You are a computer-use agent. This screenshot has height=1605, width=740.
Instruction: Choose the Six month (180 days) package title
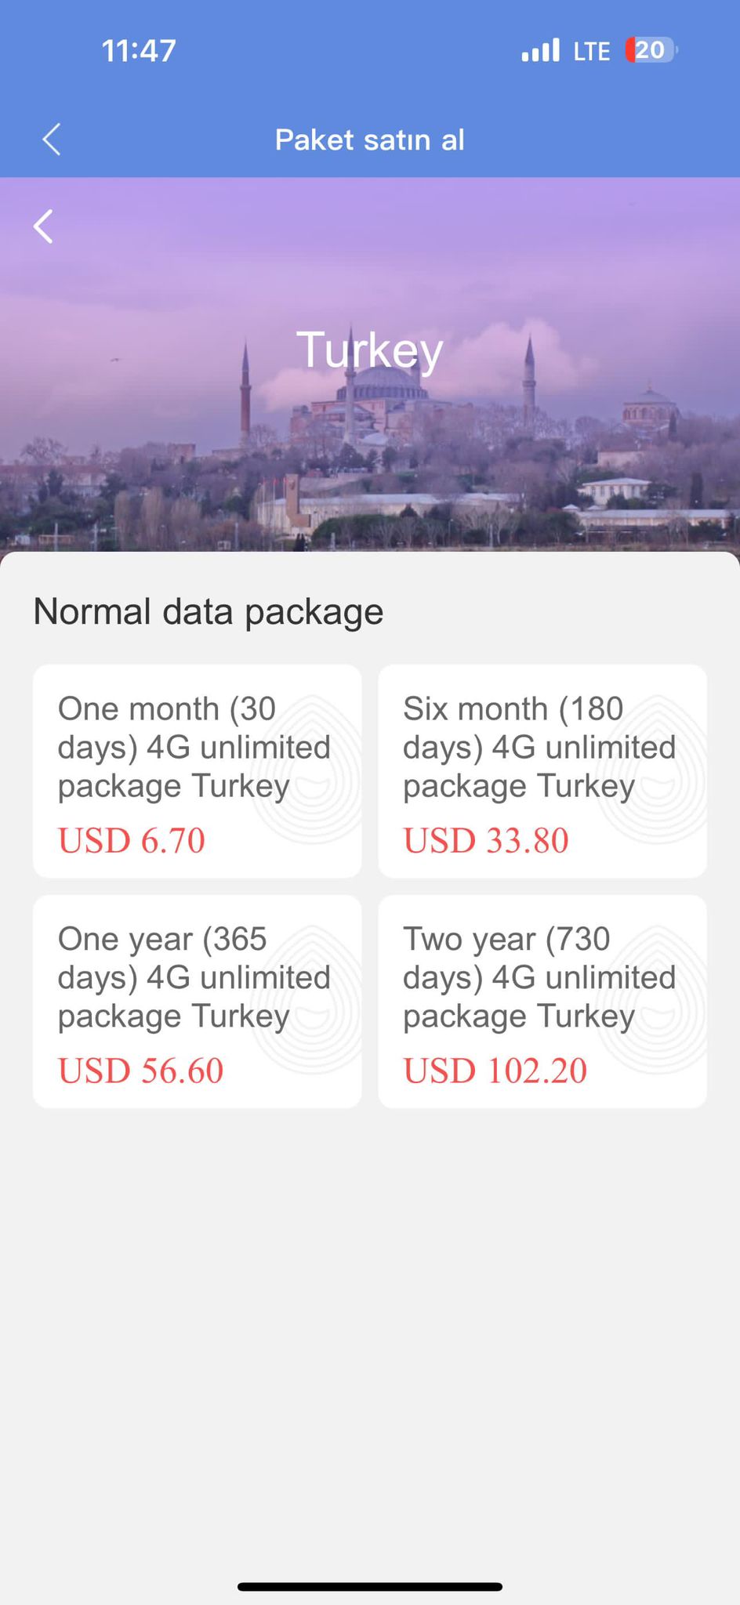pyautogui.click(x=539, y=747)
